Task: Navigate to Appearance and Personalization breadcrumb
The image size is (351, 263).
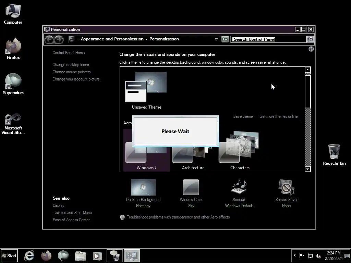Action: pyautogui.click(x=112, y=39)
